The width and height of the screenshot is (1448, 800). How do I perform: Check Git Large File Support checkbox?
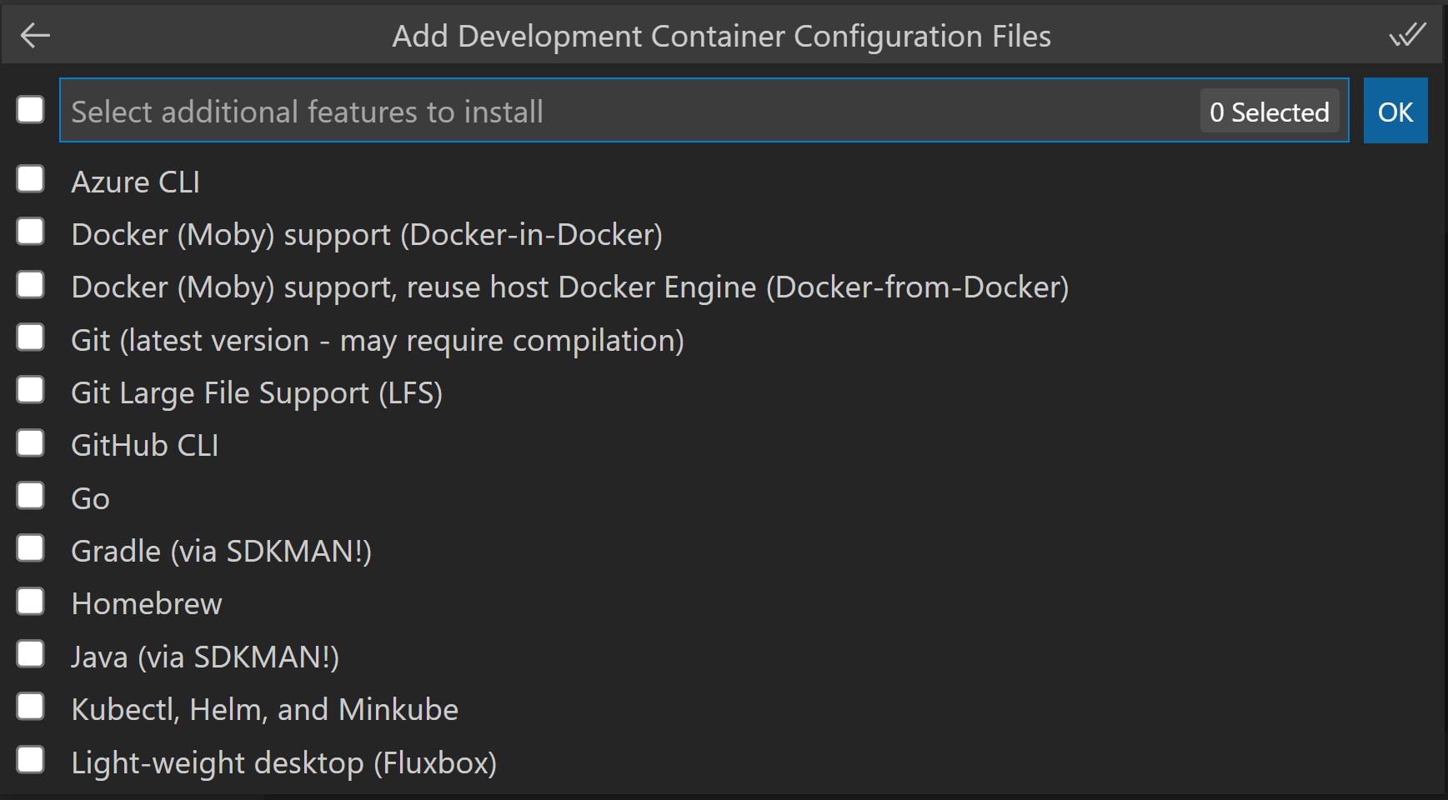31,390
